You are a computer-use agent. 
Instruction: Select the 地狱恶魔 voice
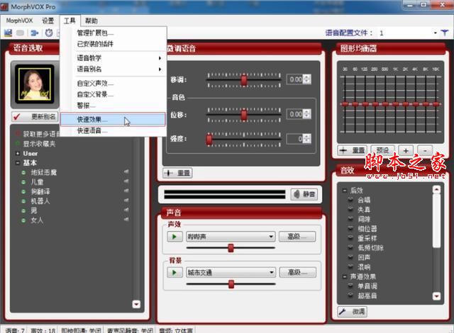44,173
